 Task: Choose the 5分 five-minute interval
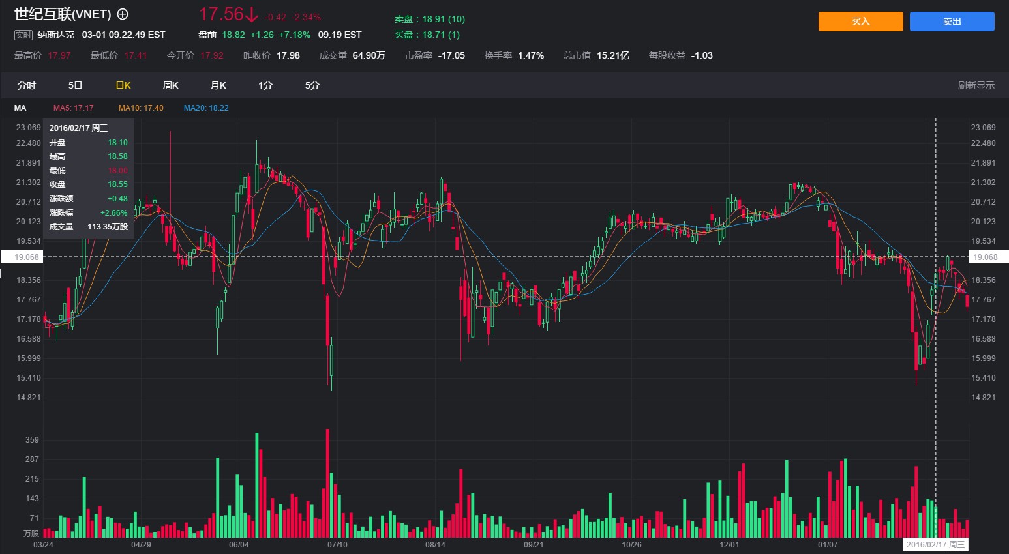click(x=312, y=85)
